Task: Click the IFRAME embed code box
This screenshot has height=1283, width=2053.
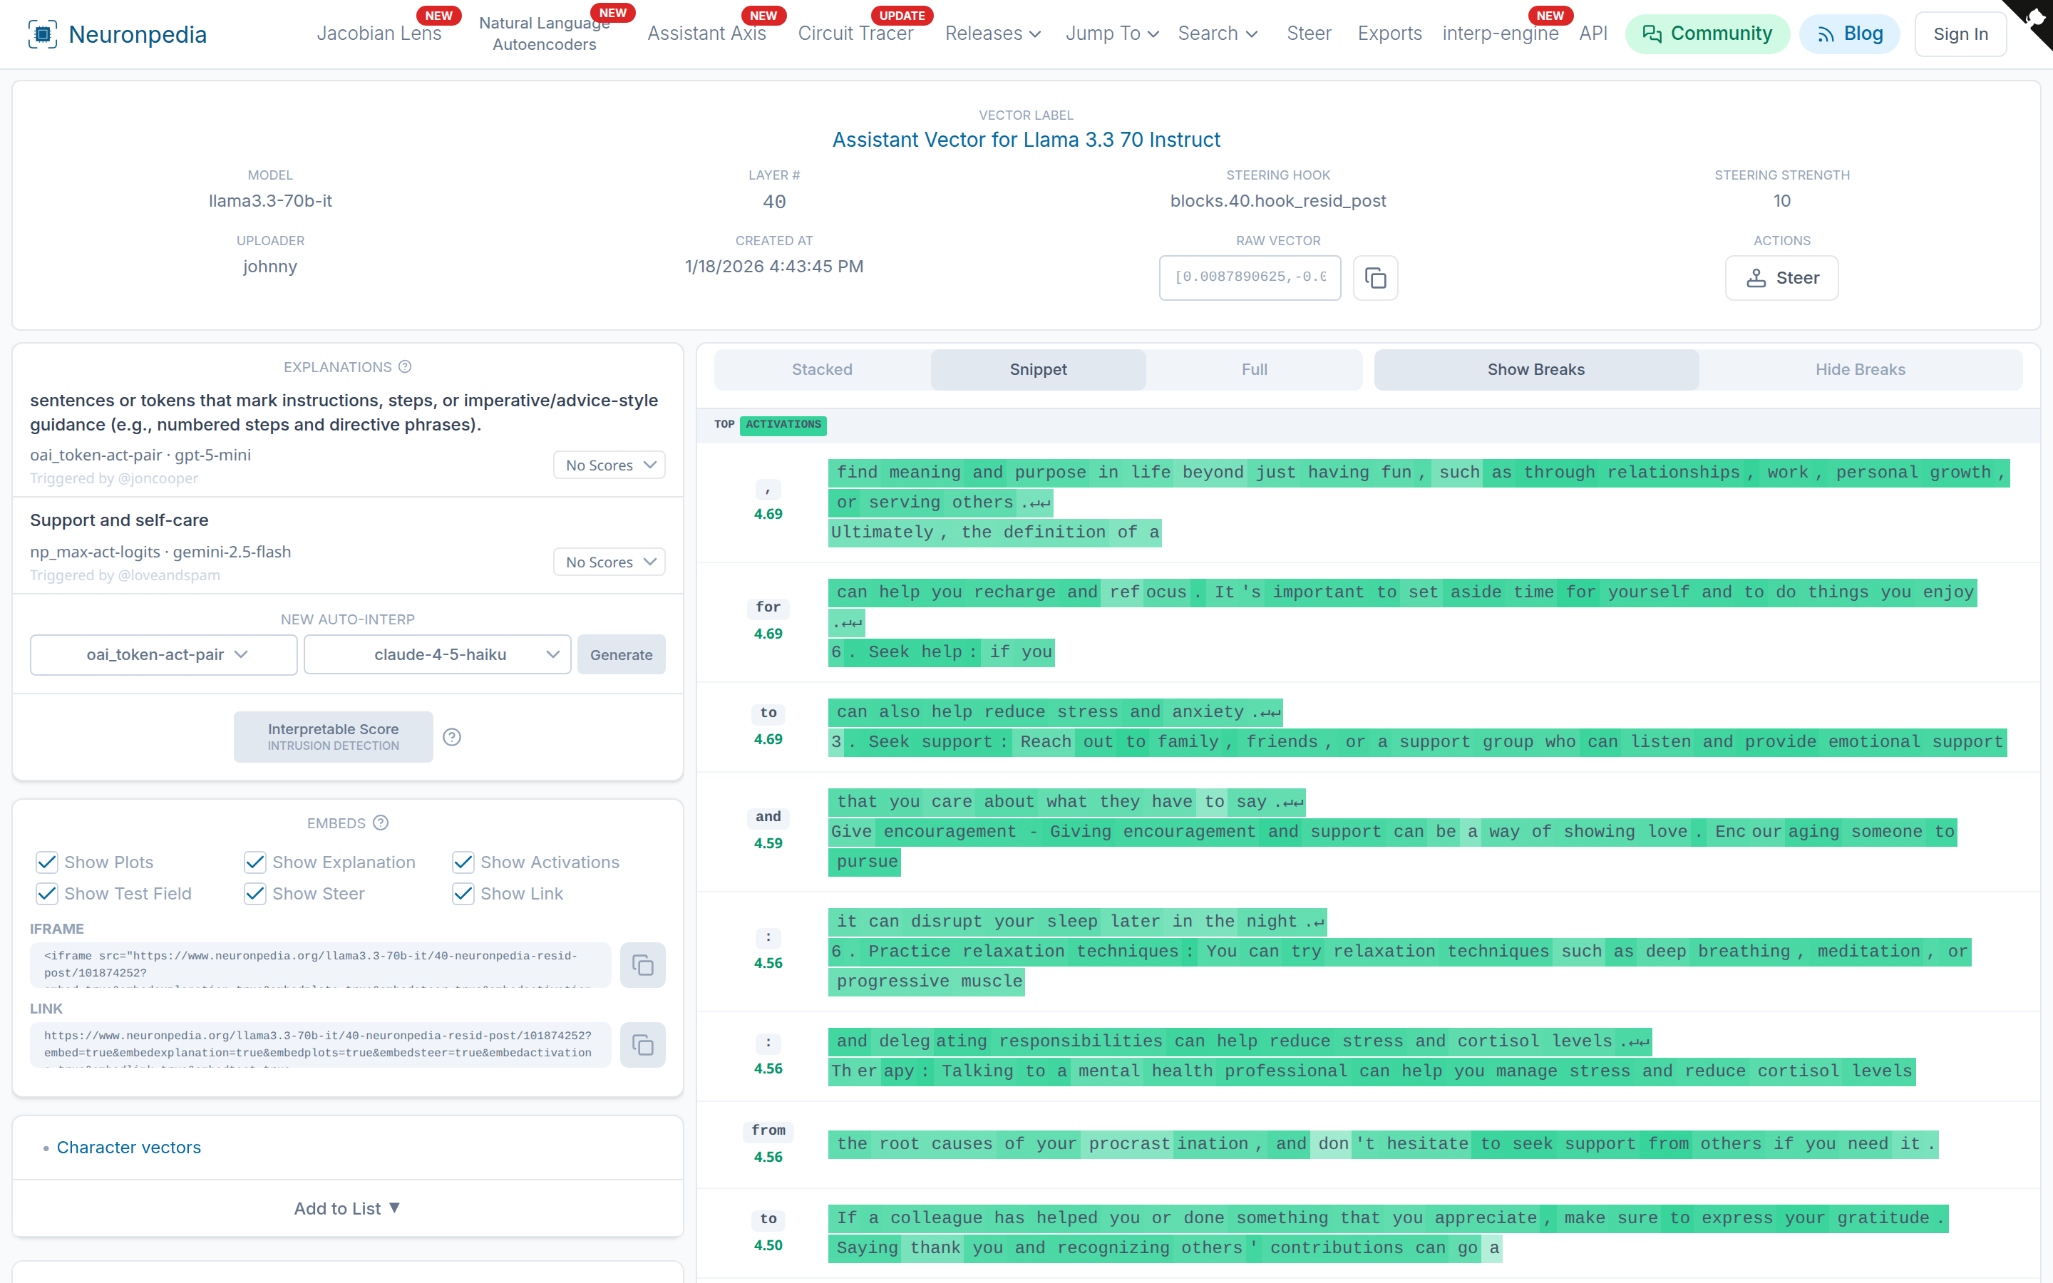Action: click(x=321, y=965)
